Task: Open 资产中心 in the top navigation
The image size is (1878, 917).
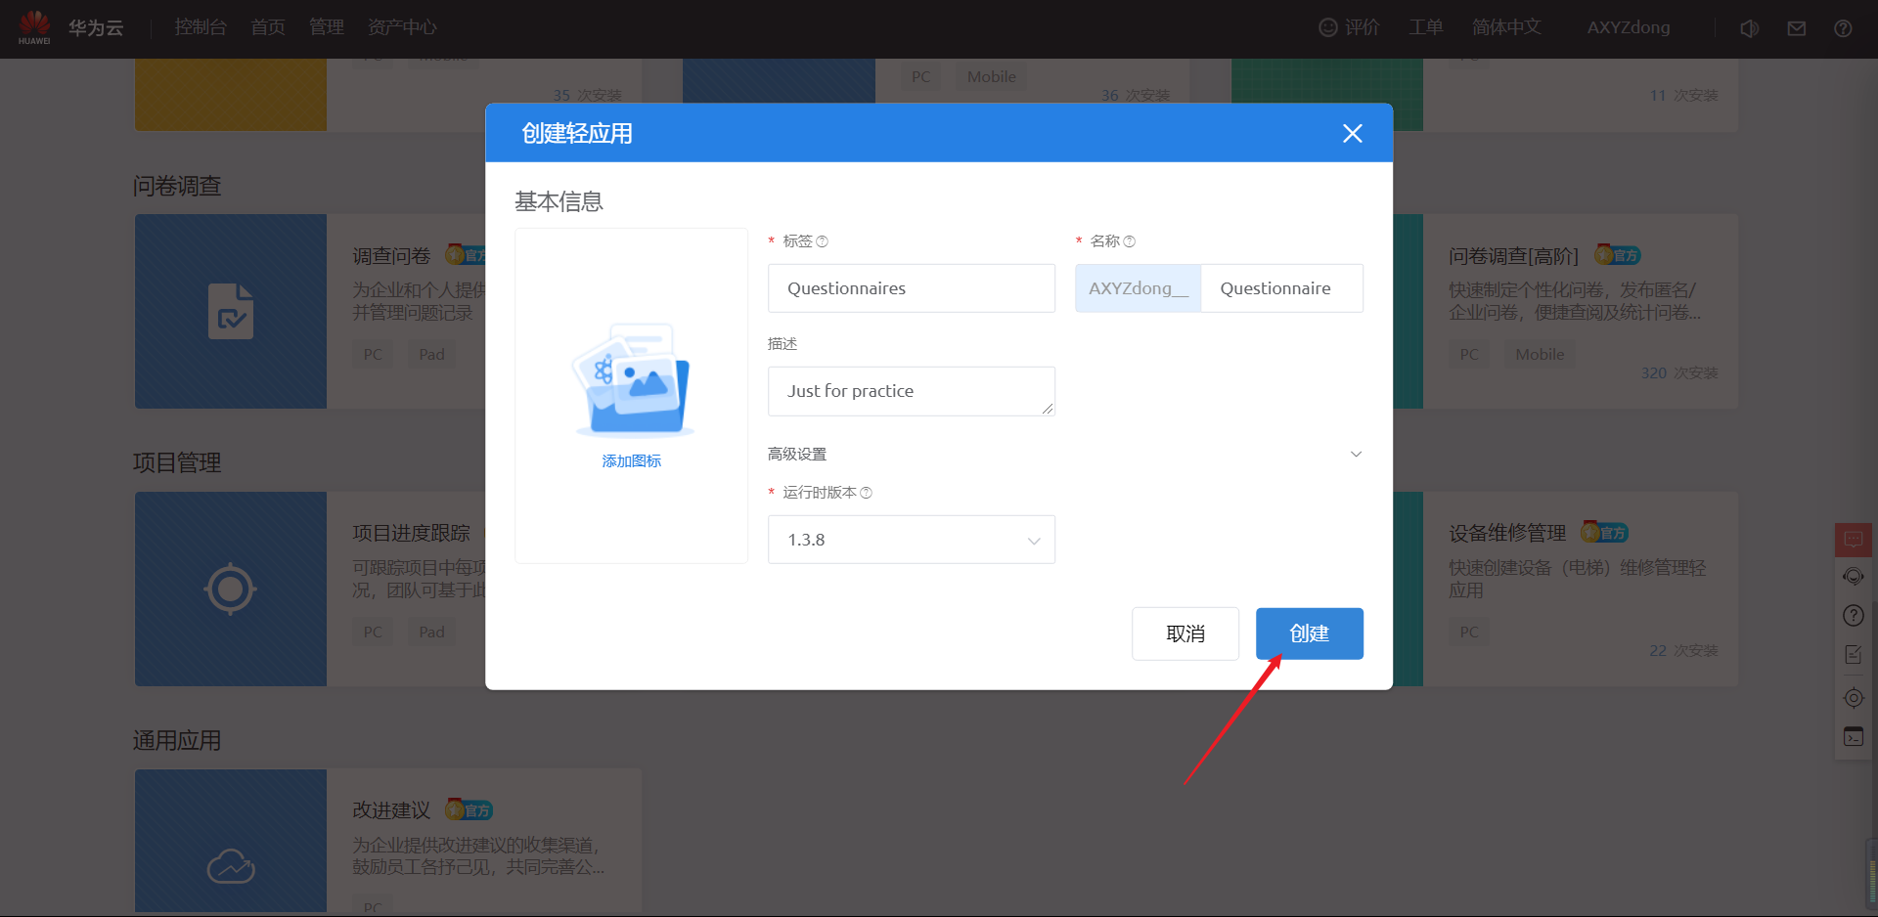Action: [402, 27]
